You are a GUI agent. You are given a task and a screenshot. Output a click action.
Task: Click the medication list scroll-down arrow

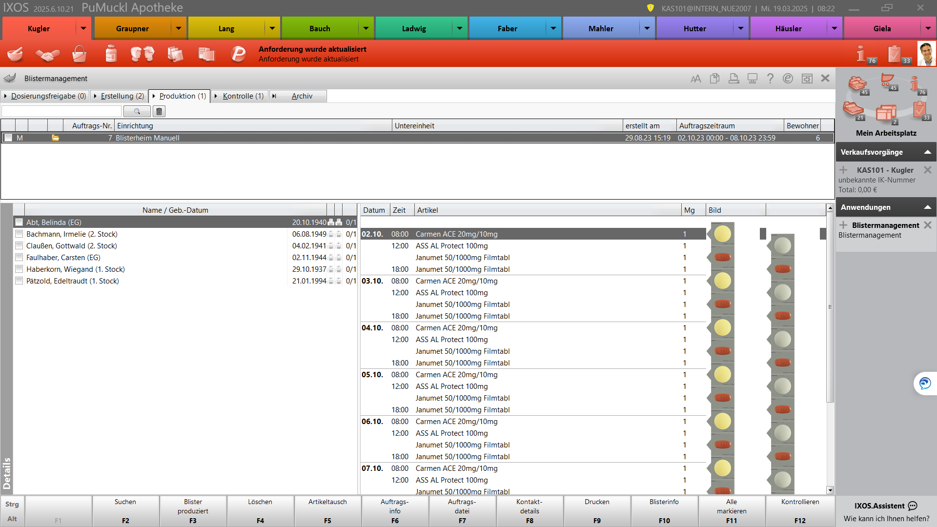(830, 490)
